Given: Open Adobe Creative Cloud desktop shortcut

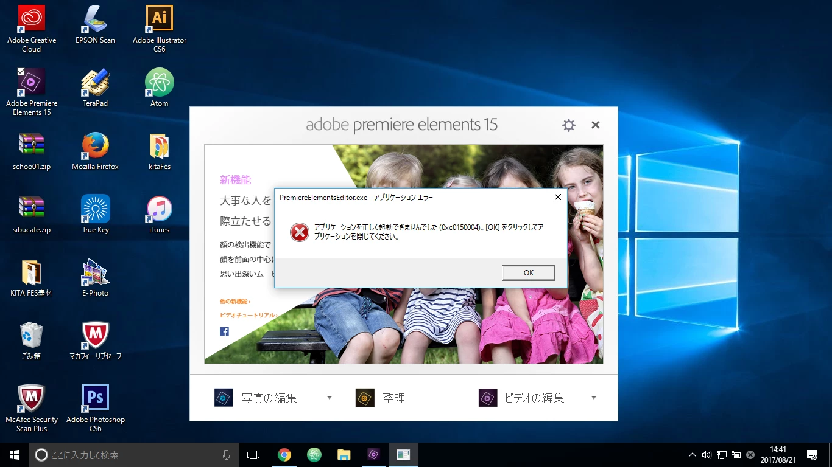Looking at the screenshot, I should click(x=32, y=29).
